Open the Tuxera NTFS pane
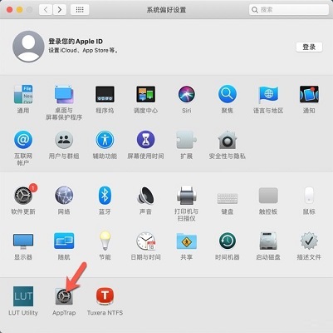This screenshot has height=333, width=333. click(x=105, y=296)
